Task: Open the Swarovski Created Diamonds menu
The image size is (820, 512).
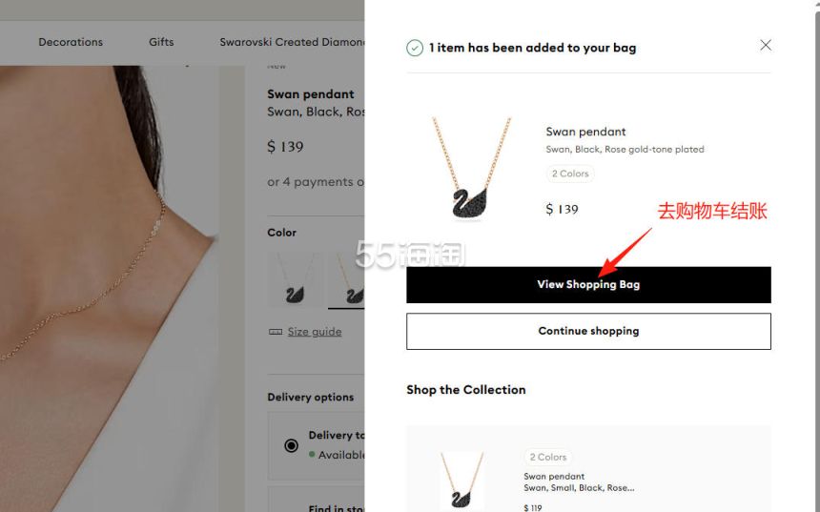Action: point(292,42)
